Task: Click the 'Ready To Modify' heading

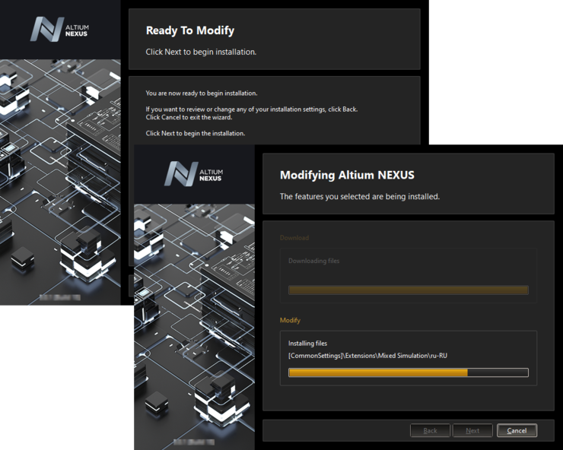Action: 190,30
